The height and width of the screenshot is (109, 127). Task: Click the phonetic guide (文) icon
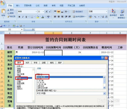(x=48, y=17)
